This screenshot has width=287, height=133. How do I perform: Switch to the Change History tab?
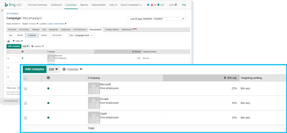pyautogui.click(x=112, y=29)
